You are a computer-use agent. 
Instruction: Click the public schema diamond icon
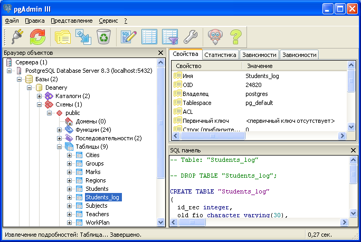(x=60, y=113)
